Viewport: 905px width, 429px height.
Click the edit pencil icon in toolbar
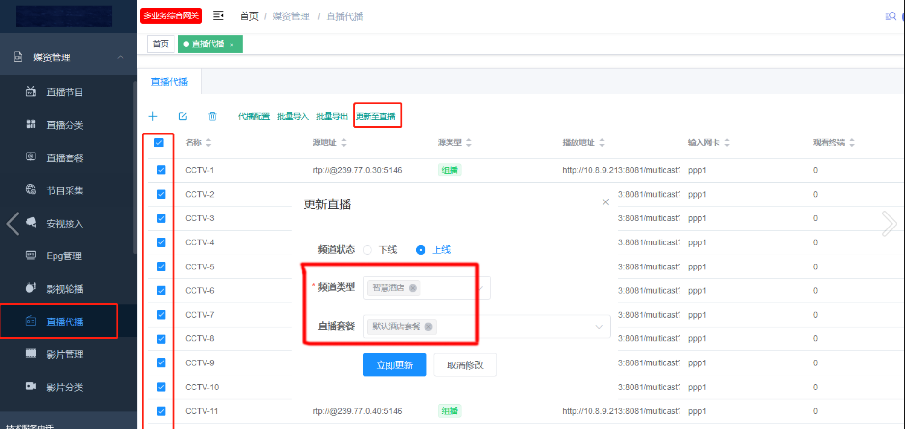[183, 116]
